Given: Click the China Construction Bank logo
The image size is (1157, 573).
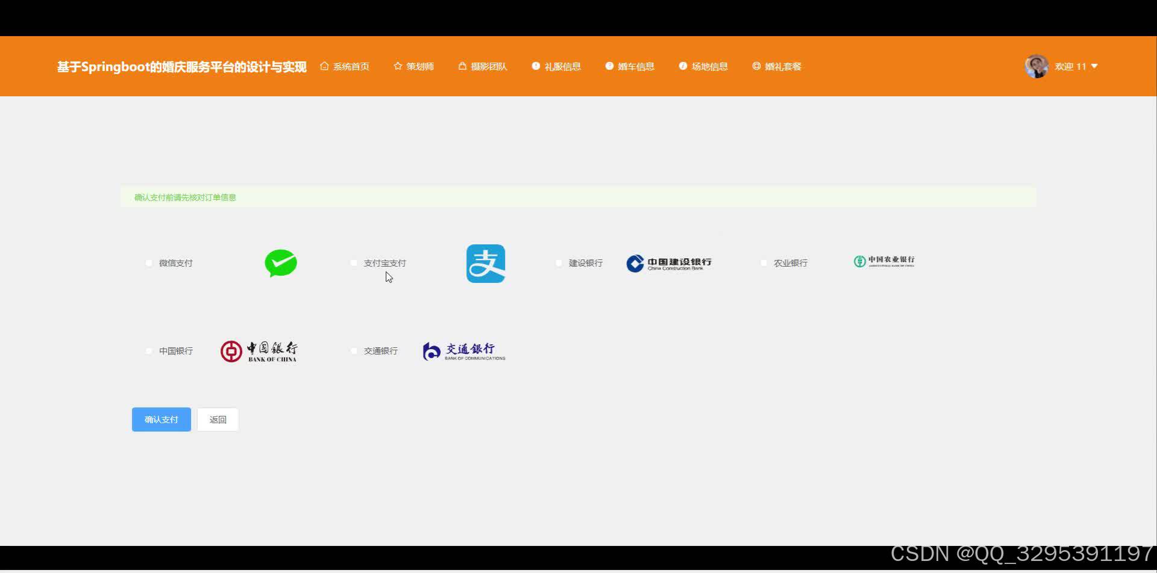Looking at the screenshot, I should pyautogui.click(x=669, y=264).
